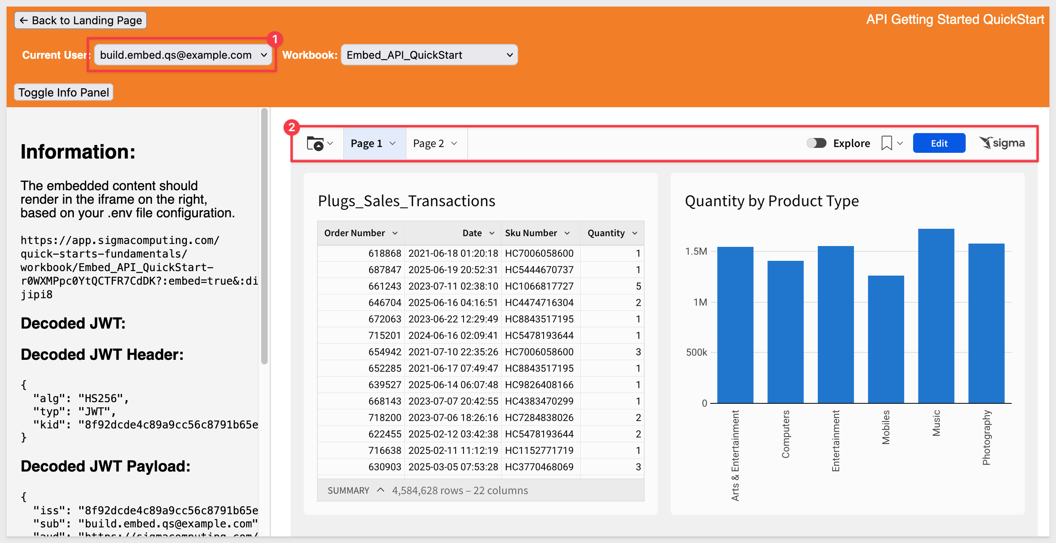Toggle the Explore switch

(x=816, y=143)
